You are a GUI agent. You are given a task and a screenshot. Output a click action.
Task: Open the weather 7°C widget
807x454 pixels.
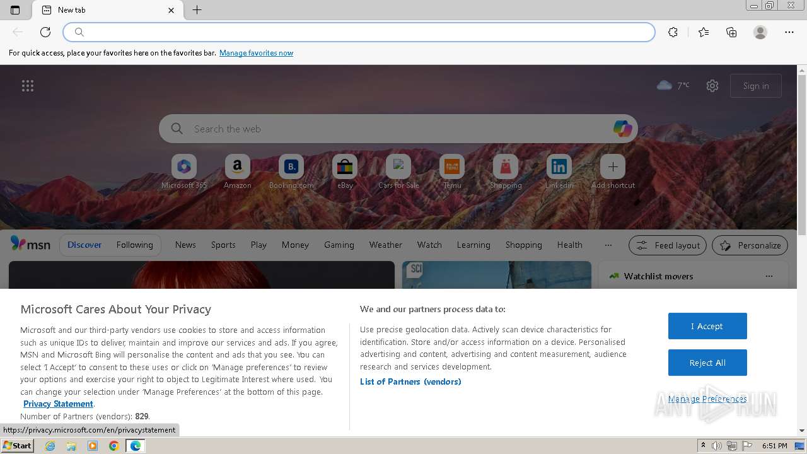673,85
